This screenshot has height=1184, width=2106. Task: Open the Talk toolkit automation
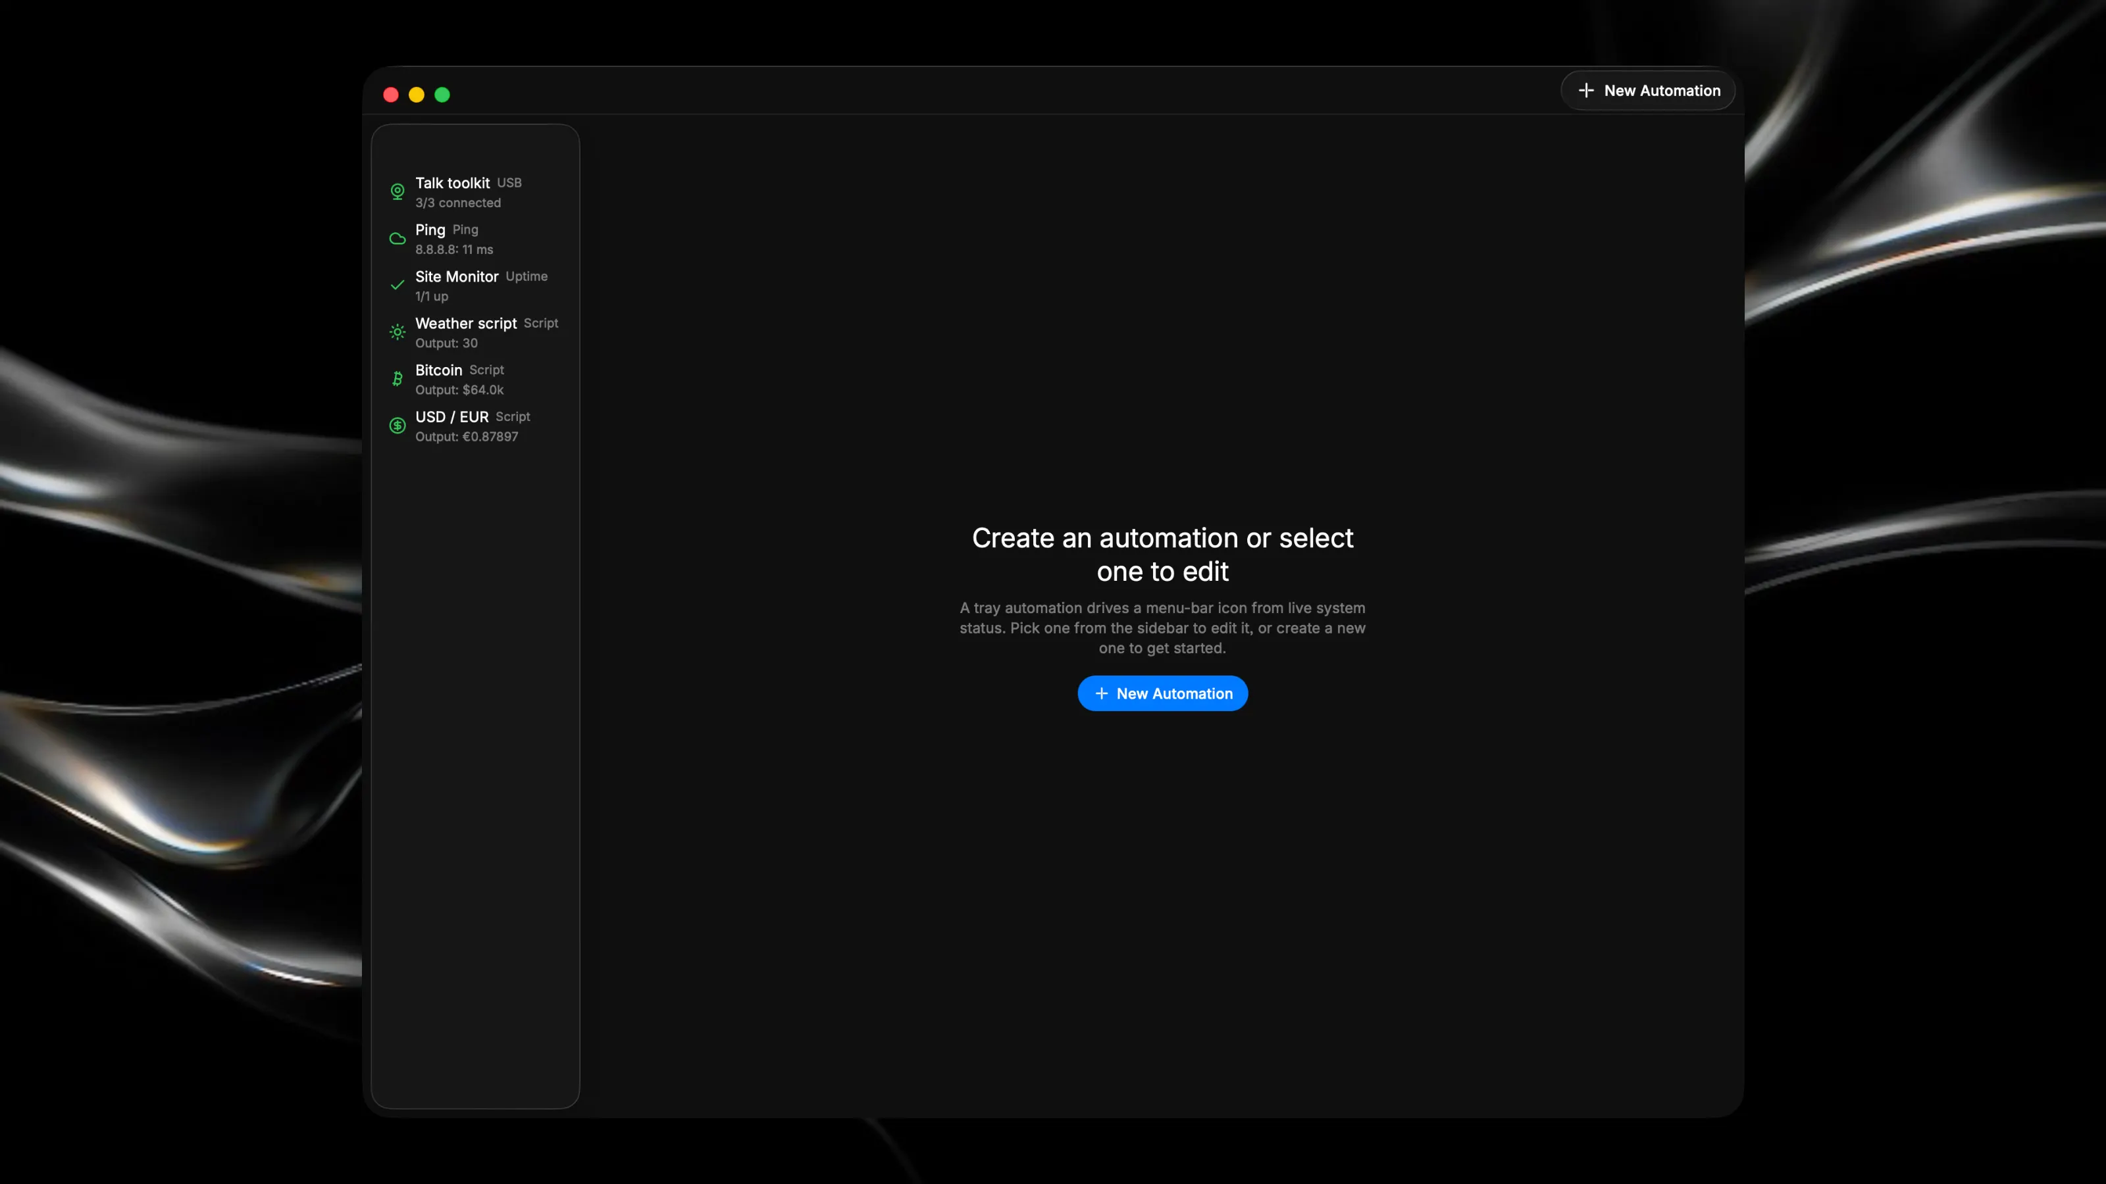click(x=475, y=192)
